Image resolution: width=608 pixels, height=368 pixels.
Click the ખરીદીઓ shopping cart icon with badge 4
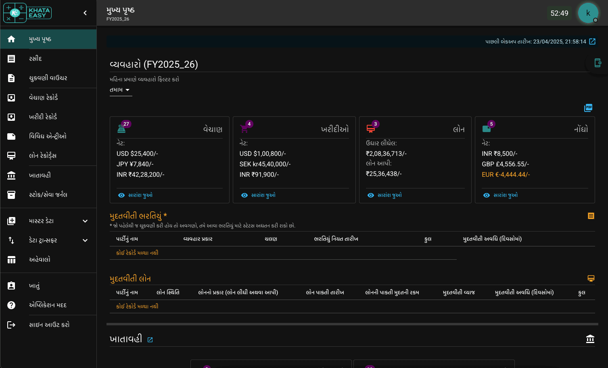pos(244,129)
